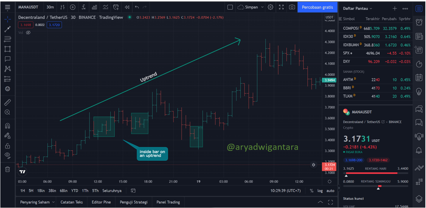Toggle log scale mode

320,191
